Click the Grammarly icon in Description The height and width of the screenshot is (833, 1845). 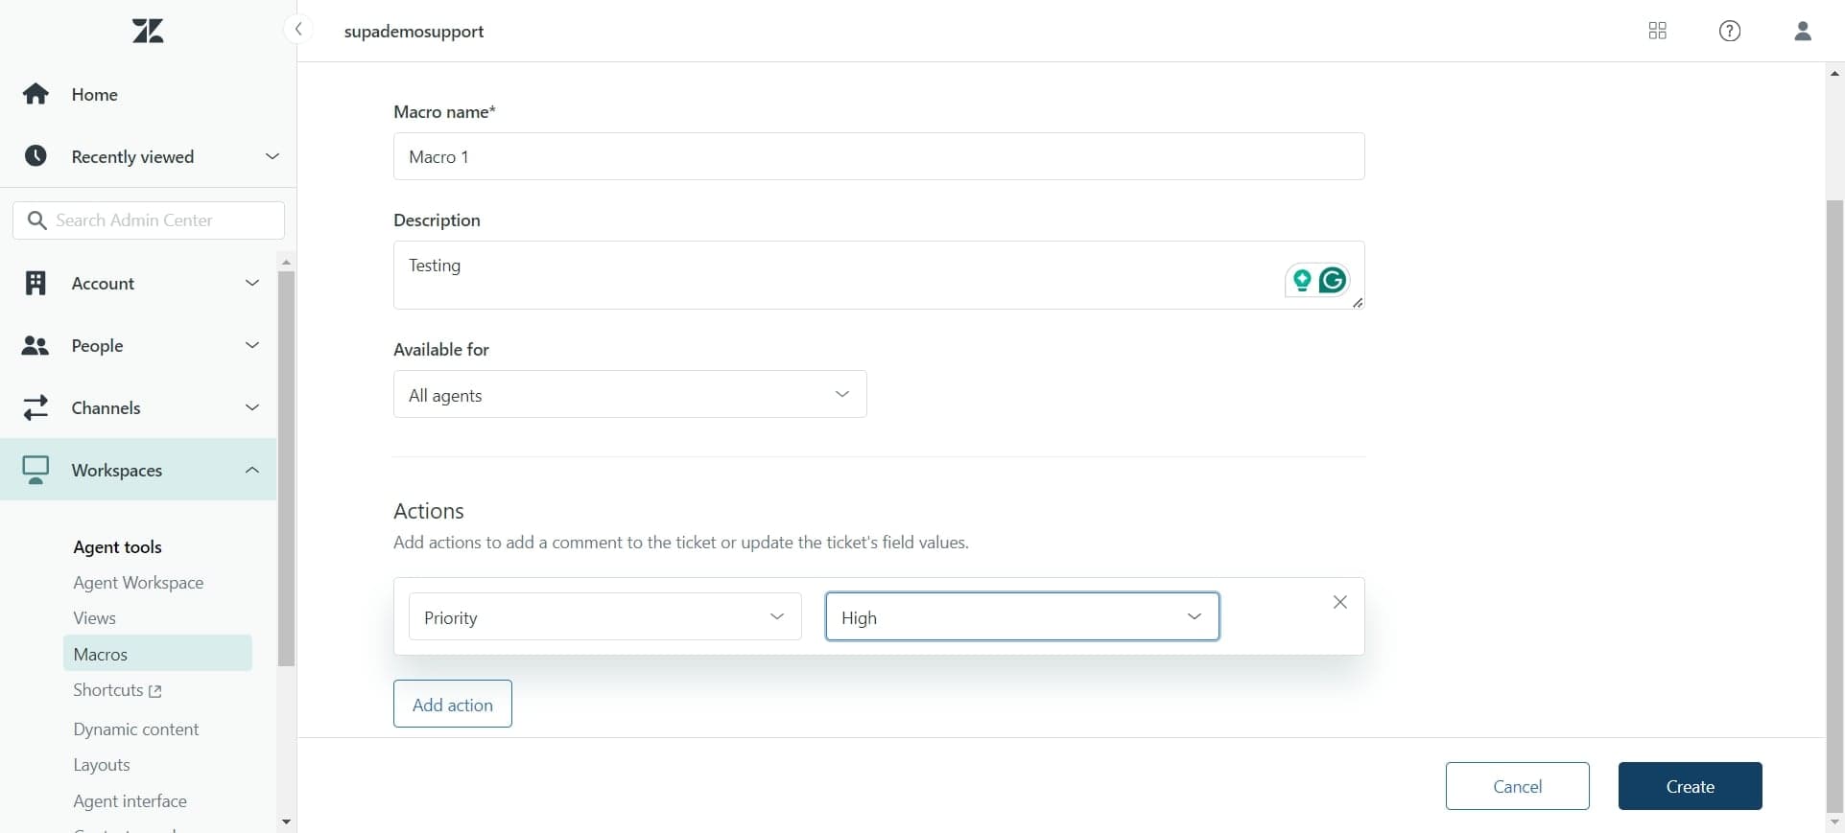pyautogui.click(x=1333, y=280)
